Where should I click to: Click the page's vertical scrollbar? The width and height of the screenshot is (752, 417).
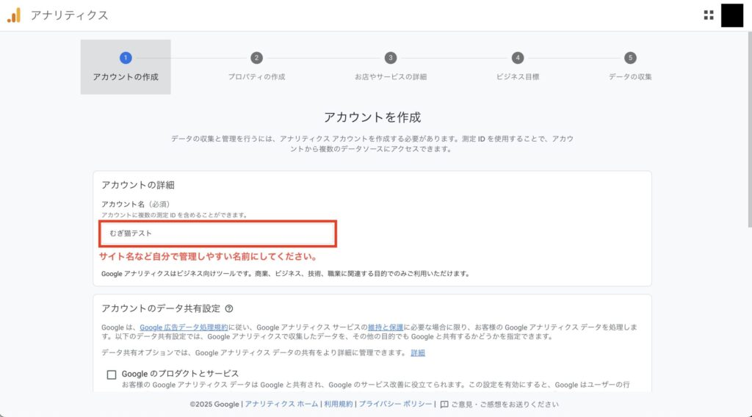pyautogui.click(x=749, y=129)
